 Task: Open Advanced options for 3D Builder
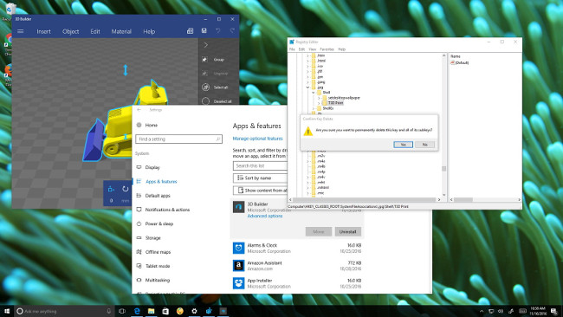265,217
